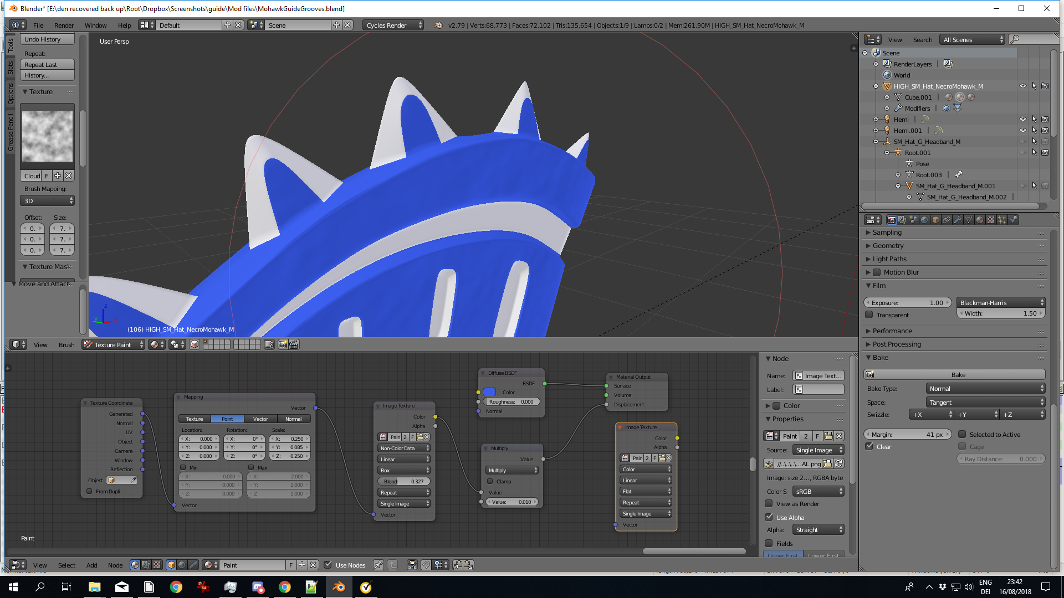
Task: Uncheck the Use Nodes checkbox
Action: pyautogui.click(x=328, y=565)
